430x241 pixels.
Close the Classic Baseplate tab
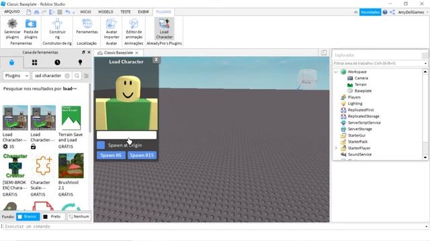click(x=137, y=53)
